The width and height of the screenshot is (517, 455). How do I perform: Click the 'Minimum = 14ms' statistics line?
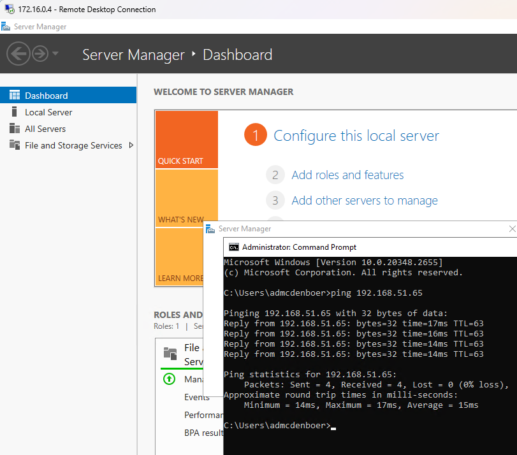[361, 405]
